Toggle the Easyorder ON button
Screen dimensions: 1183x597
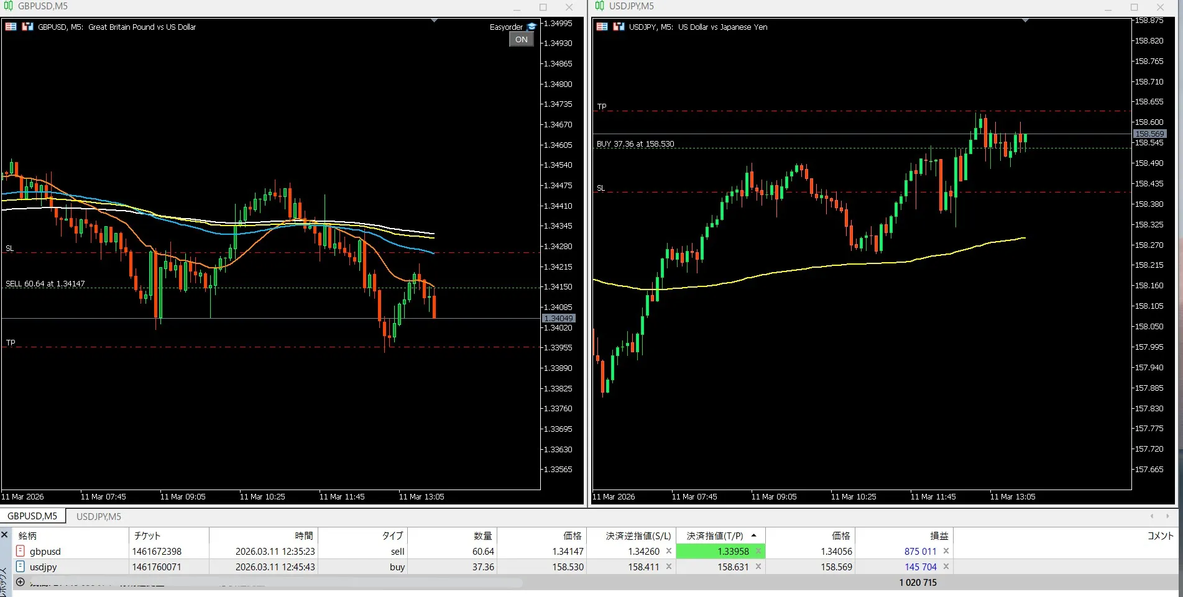(521, 40)
